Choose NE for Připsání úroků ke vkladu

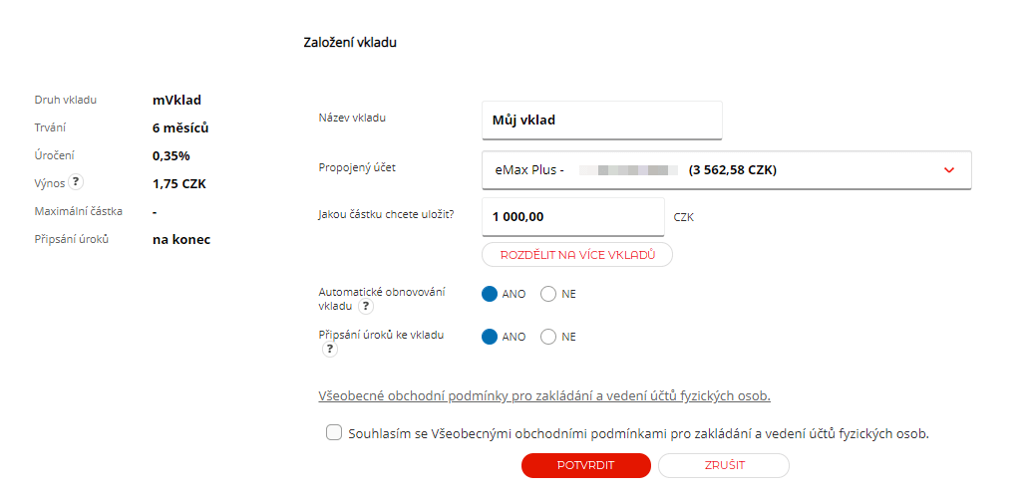click(x=548, y=337)
